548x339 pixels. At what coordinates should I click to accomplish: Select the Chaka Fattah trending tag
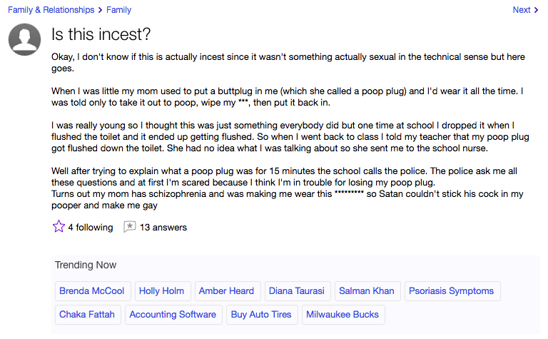click(88, 315)
